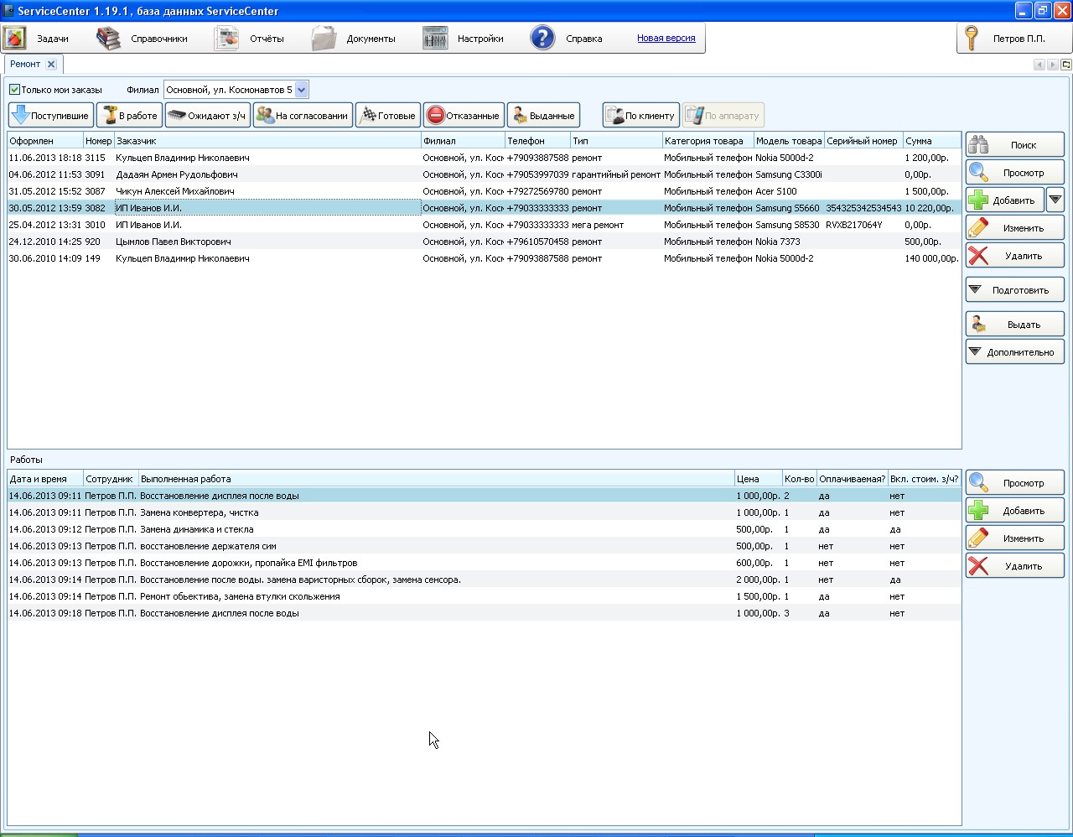Select work Замена динамика и стекла
Viewport: 1073px width, 837px height.
point(485,529)
